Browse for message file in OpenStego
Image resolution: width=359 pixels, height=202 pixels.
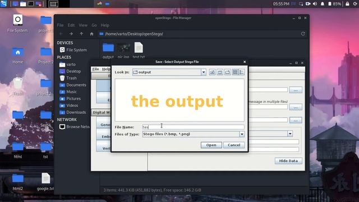coord(296,90)
